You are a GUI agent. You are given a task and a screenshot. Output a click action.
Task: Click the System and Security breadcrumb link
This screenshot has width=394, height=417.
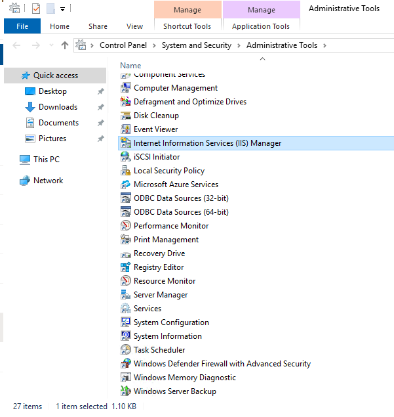pyautogui.click(x=197, y=45)
